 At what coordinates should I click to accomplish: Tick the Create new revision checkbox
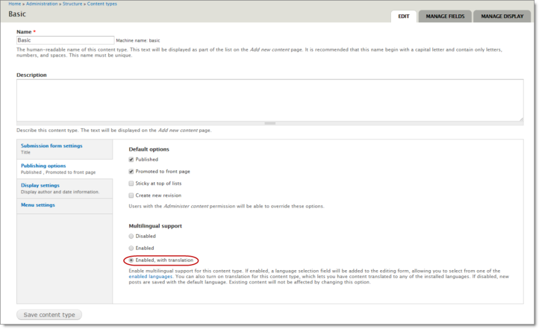pos(131,195)
